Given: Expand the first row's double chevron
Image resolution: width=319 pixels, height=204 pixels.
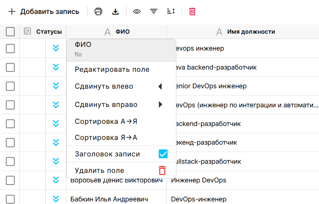Looking at the screenshot, I should 56,48.
